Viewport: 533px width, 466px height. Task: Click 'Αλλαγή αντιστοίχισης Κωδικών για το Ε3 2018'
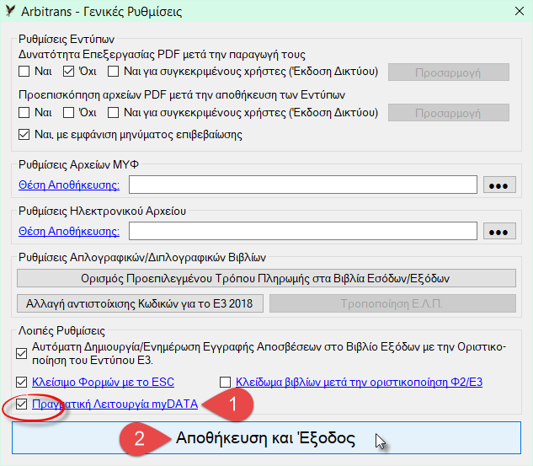[140, 303]
